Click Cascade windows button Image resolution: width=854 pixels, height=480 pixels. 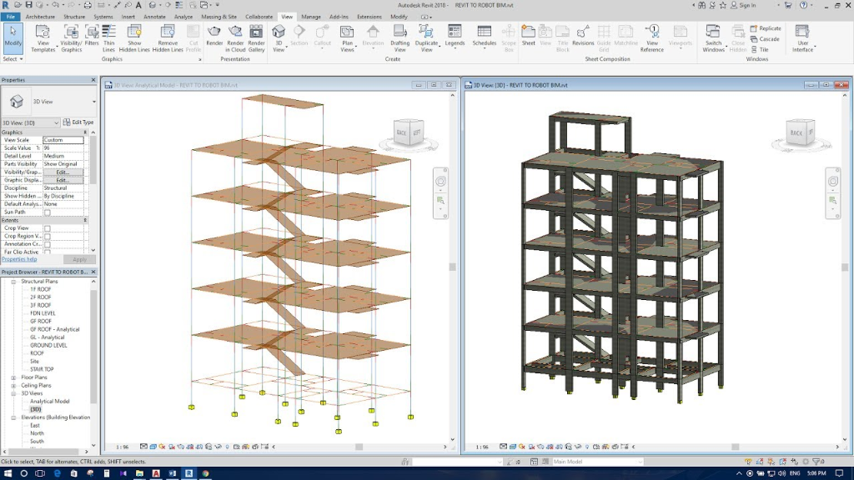pyautogui.click(x=765, y=39)
